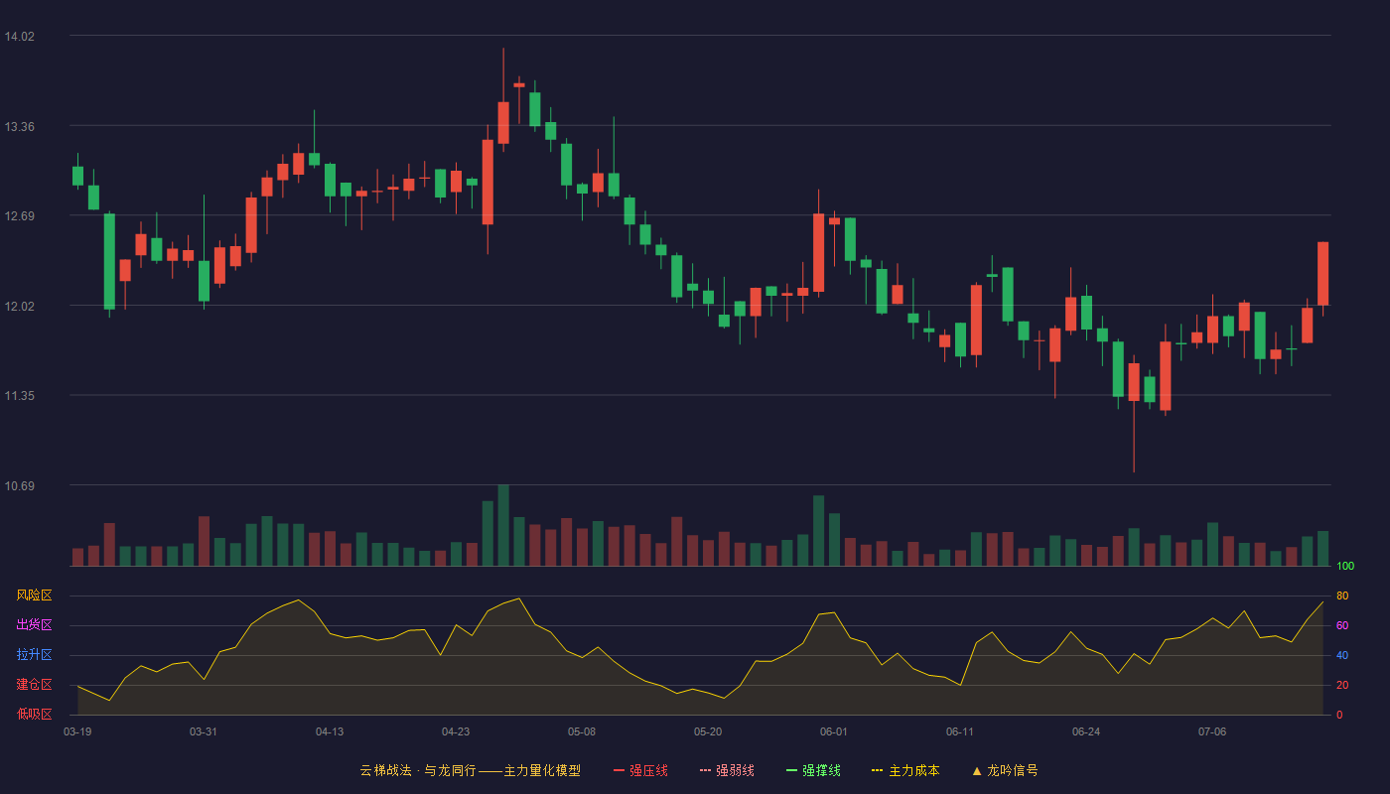Image resolution: width=1390 pixels, height=794 pixels.
Task: Click the 07-06 date label
Action: pos(1212,731)
